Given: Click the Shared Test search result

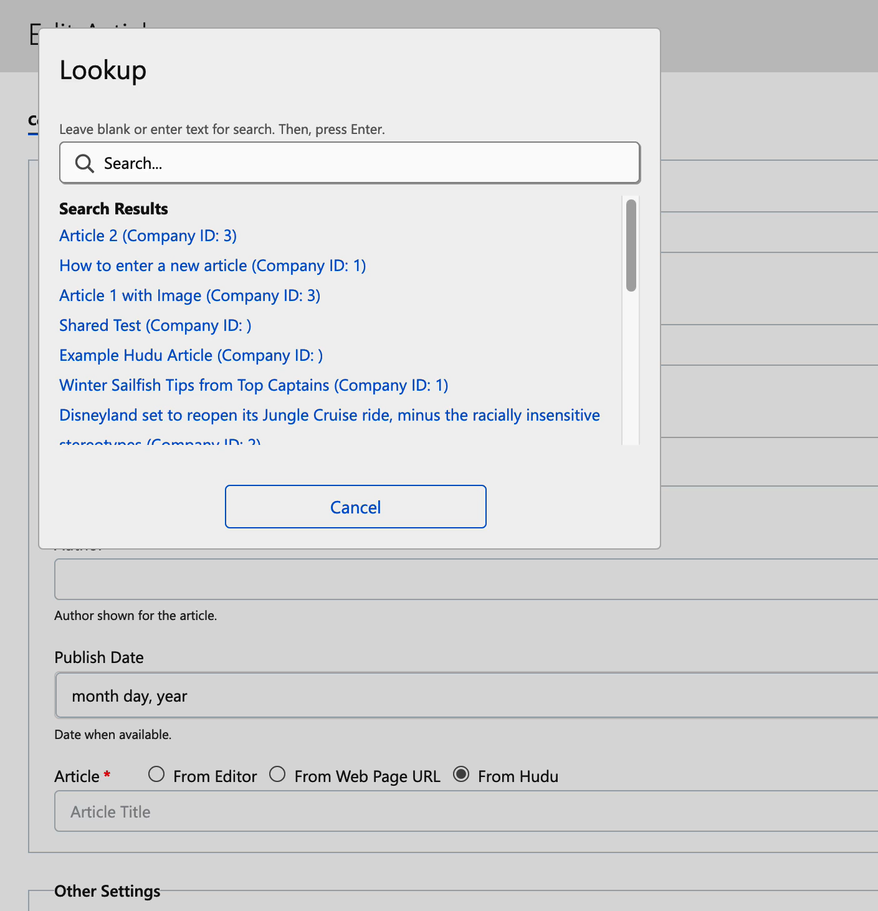Looking at the screenshot, I should tap(155, 325).
